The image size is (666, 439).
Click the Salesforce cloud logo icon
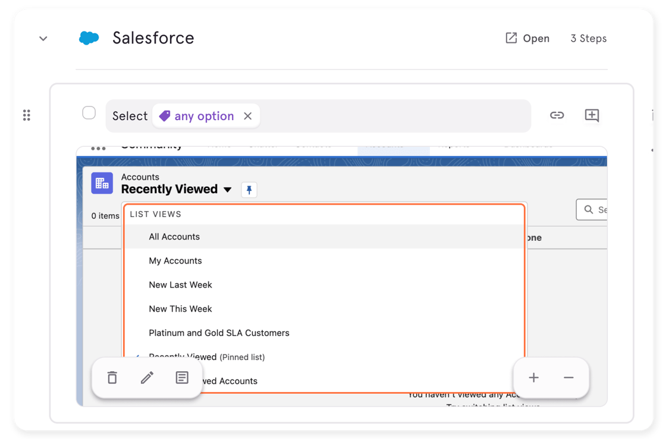[89, 38]
